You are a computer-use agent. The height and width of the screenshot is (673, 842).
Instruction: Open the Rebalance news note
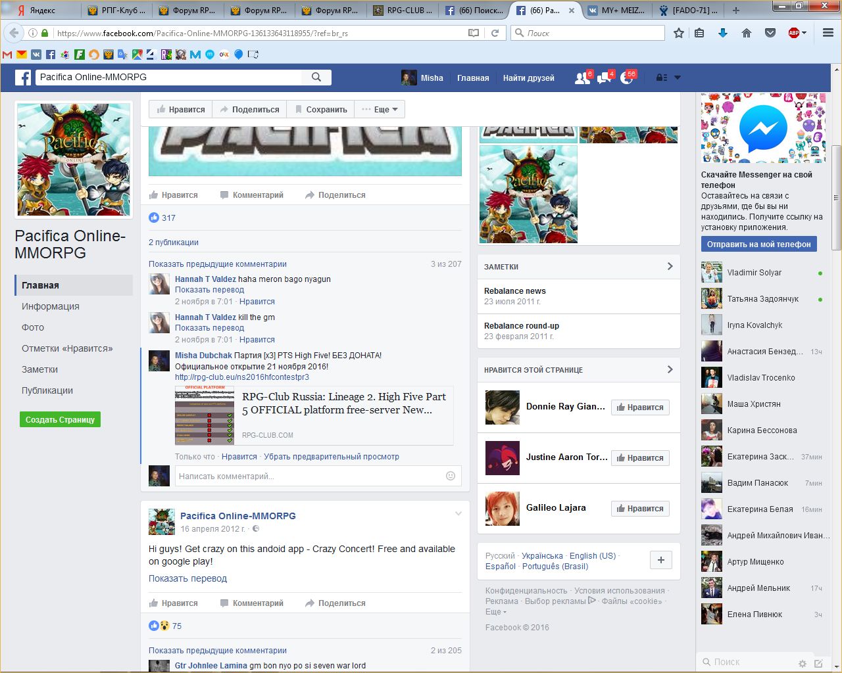coord(515,291)
